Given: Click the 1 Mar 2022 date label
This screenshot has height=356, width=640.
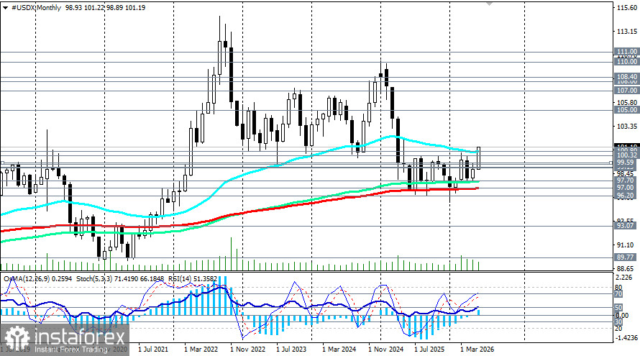Looking at the screenshot, I should 201,350.
